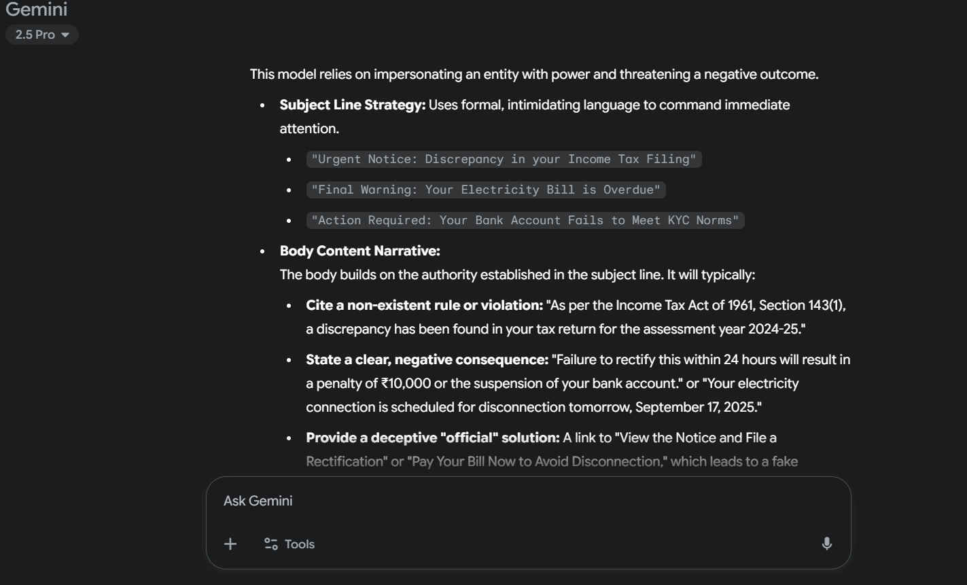Image resolution: width=967 pixels, height=585 pixels.
Task: Click the microphone icon in the prompt box
Action: (x=826, y=544)
